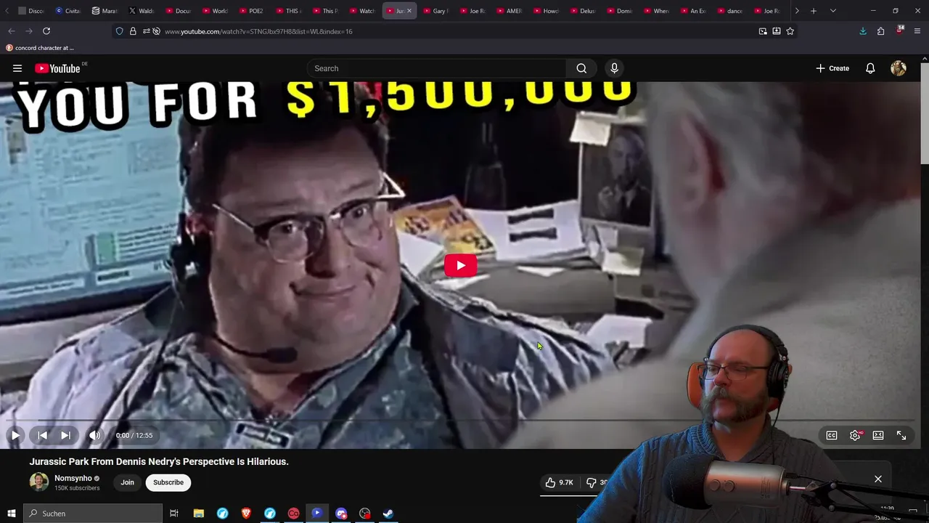Click the video title text
The height and width of the screenshot is (523, 929).
coord(159,461)
